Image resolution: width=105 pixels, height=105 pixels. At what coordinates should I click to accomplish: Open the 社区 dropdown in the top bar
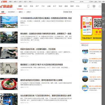tap(26, 1)
